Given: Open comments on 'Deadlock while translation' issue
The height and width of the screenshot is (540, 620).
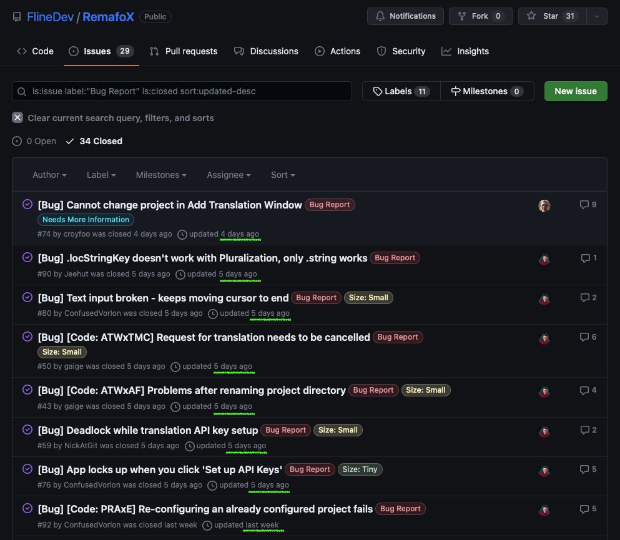Looking at the screenshot, I should click(x=588, y=430).
